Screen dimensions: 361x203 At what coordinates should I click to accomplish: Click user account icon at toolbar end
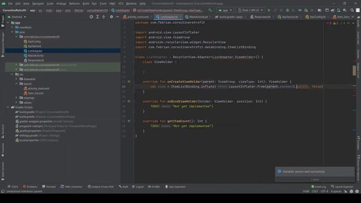click(358, 10)
